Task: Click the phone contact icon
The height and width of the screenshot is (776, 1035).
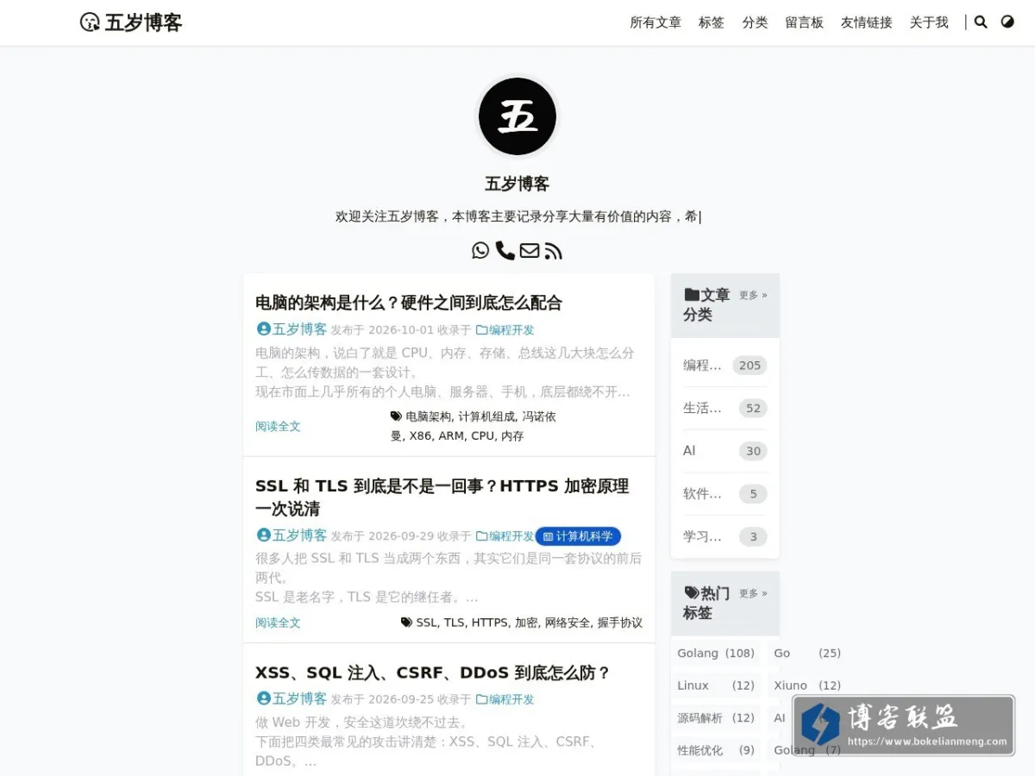Action: pyautogui.click(x=505, y=250)
